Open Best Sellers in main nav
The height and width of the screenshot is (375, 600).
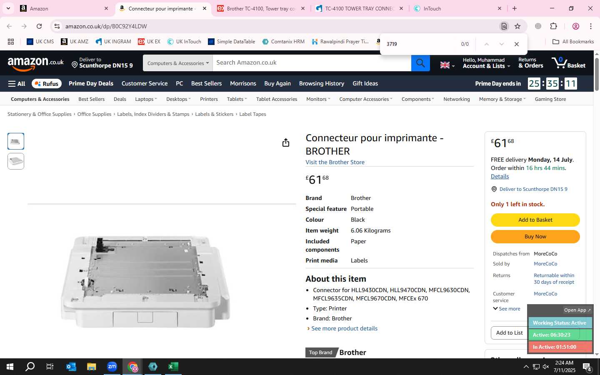coord(206,84)
